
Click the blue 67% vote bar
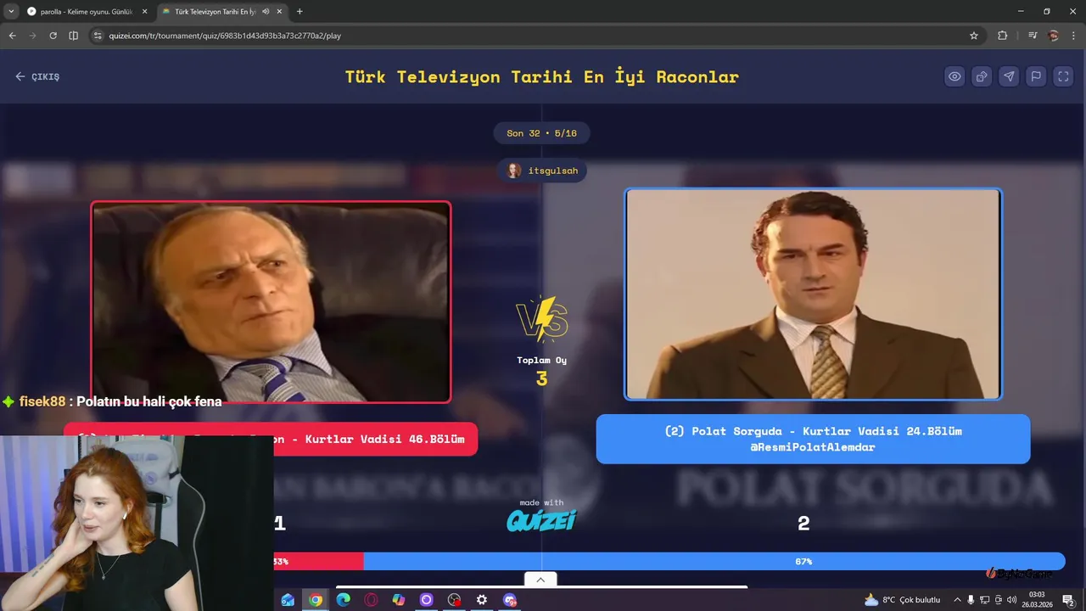(714, 561)
